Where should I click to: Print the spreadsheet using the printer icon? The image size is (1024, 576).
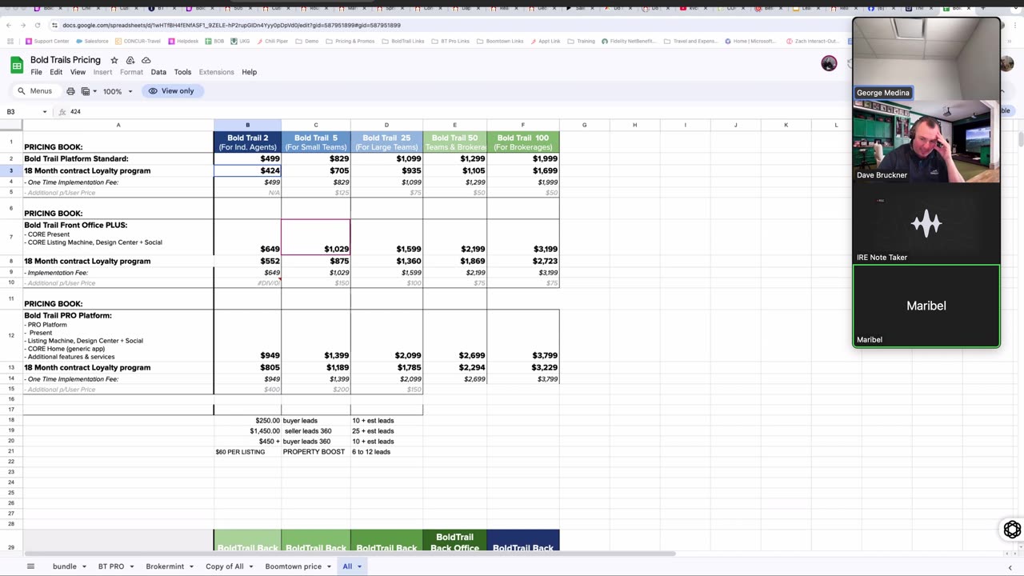point(70,91)
